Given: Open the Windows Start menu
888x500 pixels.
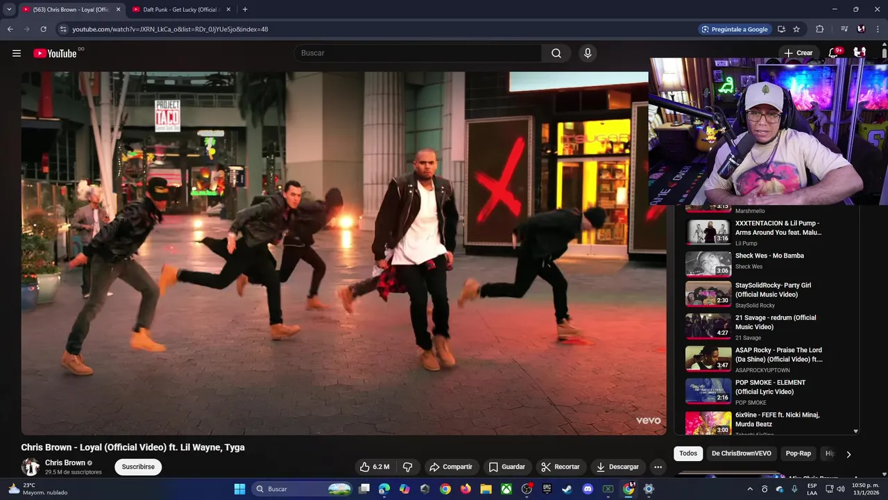Looking at the screenshot, I should pyautogui.click(x=239, y=489).
